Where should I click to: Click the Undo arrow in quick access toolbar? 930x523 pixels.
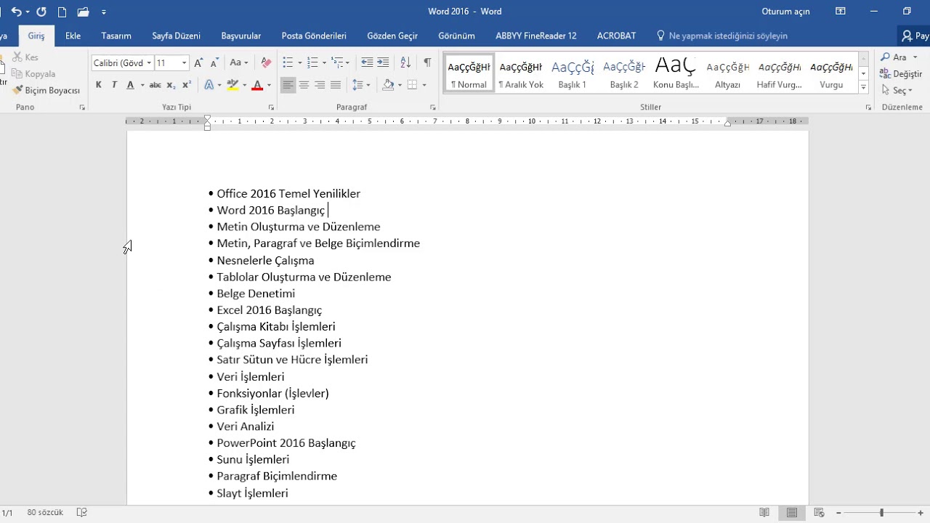tap(16, 12)
